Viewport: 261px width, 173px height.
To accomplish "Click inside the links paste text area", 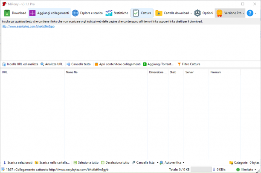I will (130, 43).
